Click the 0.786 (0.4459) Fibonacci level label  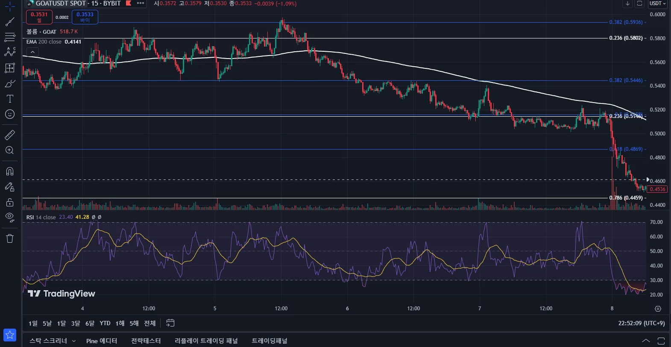pyautogui.click(x=626, y=198)
